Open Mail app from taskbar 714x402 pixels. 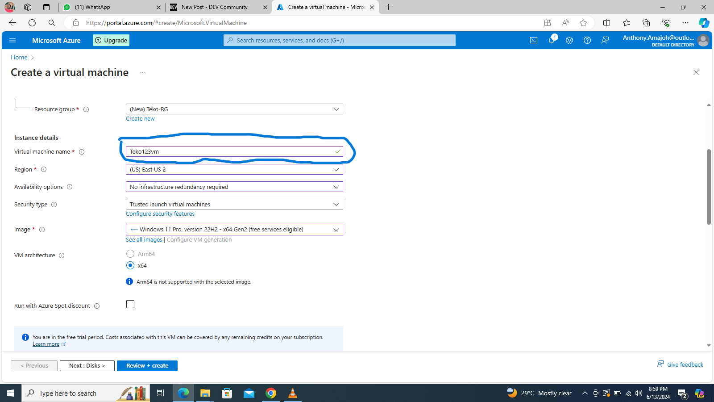249,393
